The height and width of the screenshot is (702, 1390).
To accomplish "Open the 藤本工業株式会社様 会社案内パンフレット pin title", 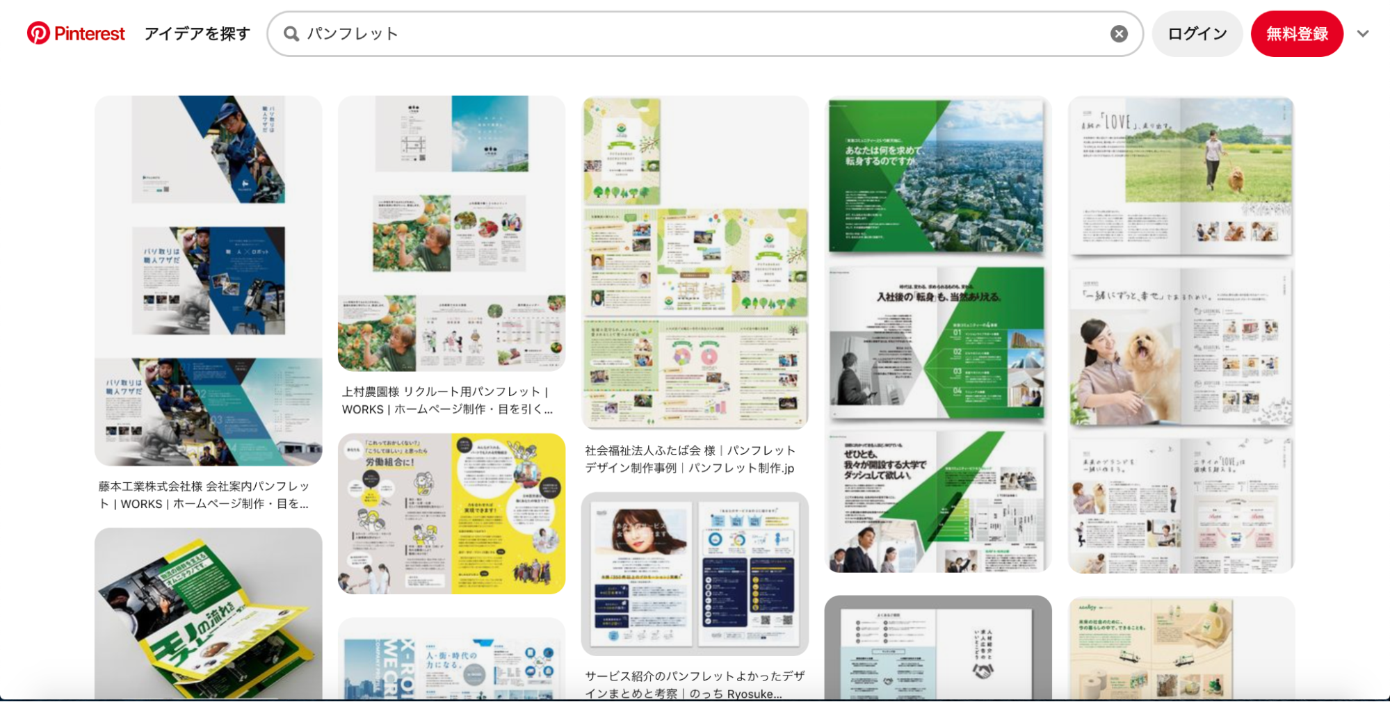I will [x=204, y=495].
